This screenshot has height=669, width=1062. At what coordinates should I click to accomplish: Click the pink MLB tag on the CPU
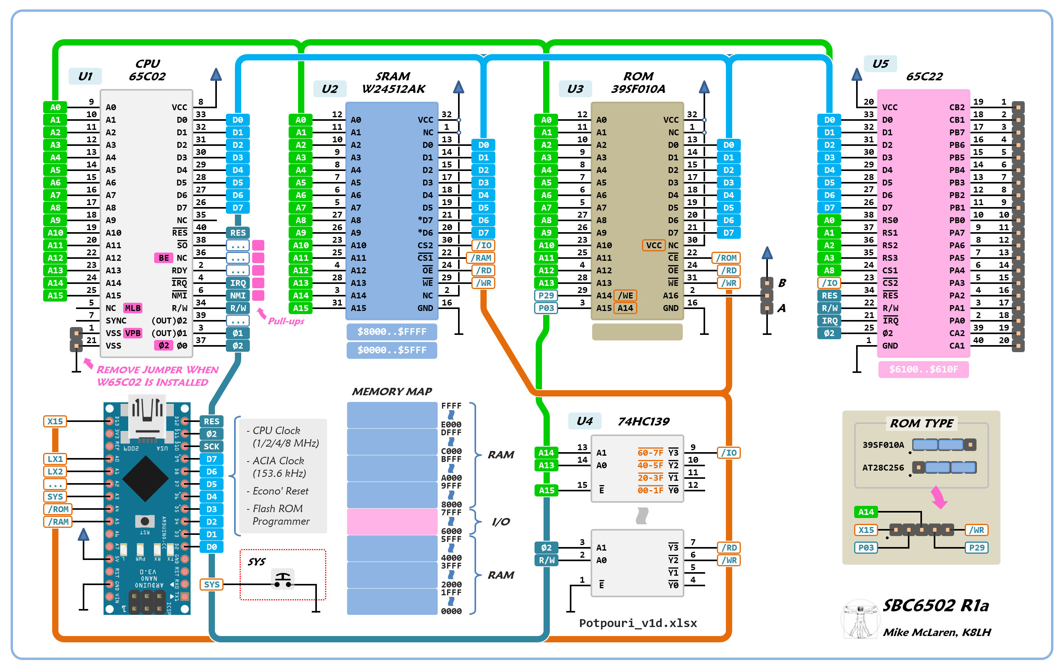(132, 308)
